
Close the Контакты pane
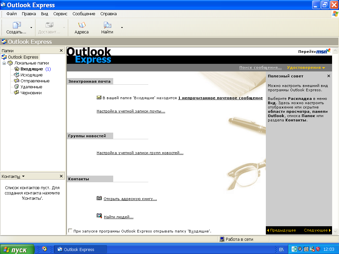pyautogui.click(x=61, y=176)
